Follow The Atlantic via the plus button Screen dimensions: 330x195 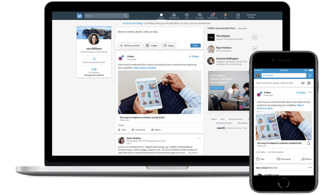tap(255, 37)
